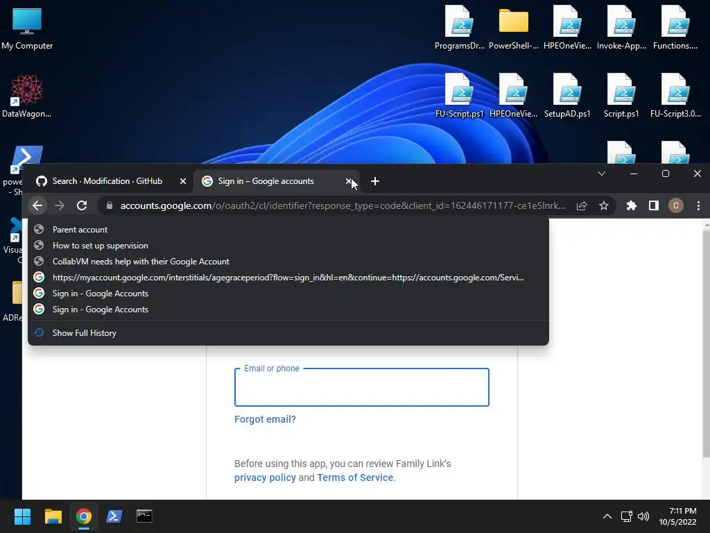
Task: Open a new tab with plus button
Action: tap(375, 181)
